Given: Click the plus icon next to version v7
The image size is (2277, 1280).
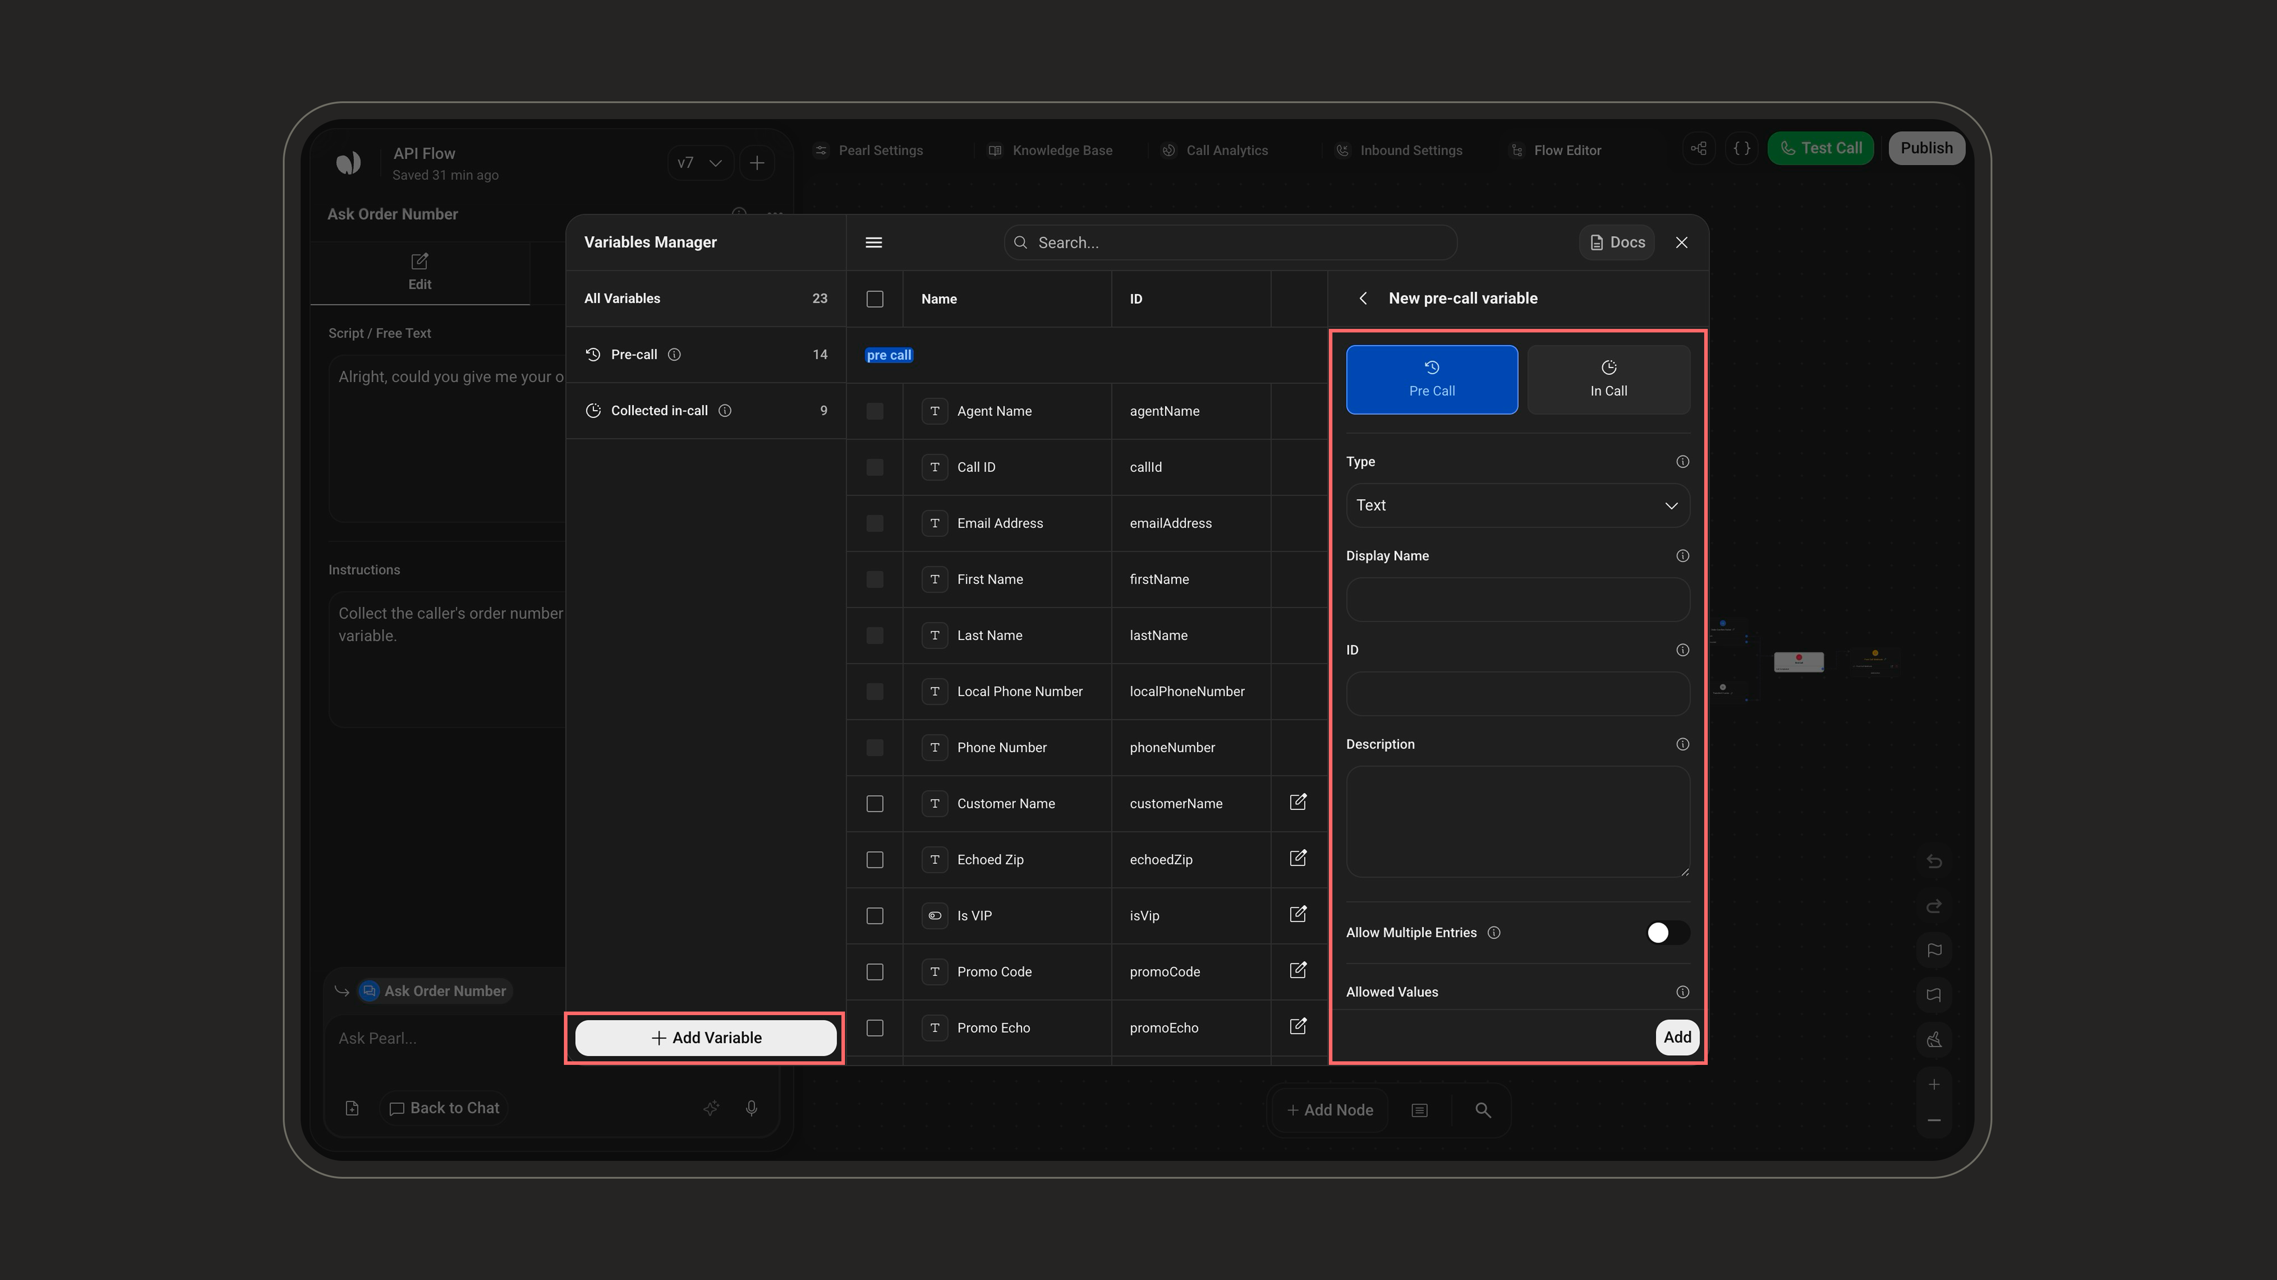Looking at the screenshot, I should [x=756, y=163].
